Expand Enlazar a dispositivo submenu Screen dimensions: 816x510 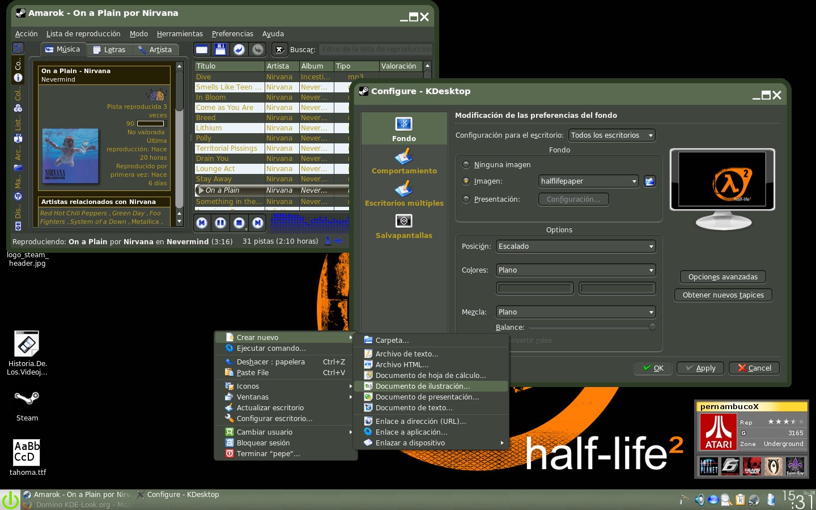tap(431, 443)
